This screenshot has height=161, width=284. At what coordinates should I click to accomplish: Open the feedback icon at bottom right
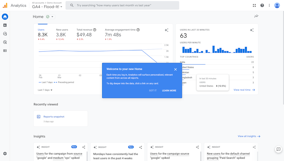[x=278, y=149]
